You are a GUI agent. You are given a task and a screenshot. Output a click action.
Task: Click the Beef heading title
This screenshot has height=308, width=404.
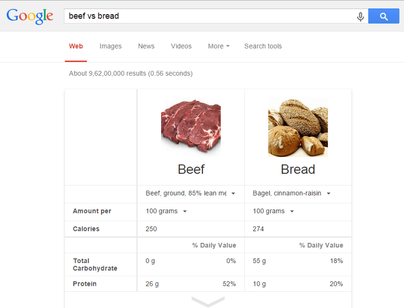[191, 169]
